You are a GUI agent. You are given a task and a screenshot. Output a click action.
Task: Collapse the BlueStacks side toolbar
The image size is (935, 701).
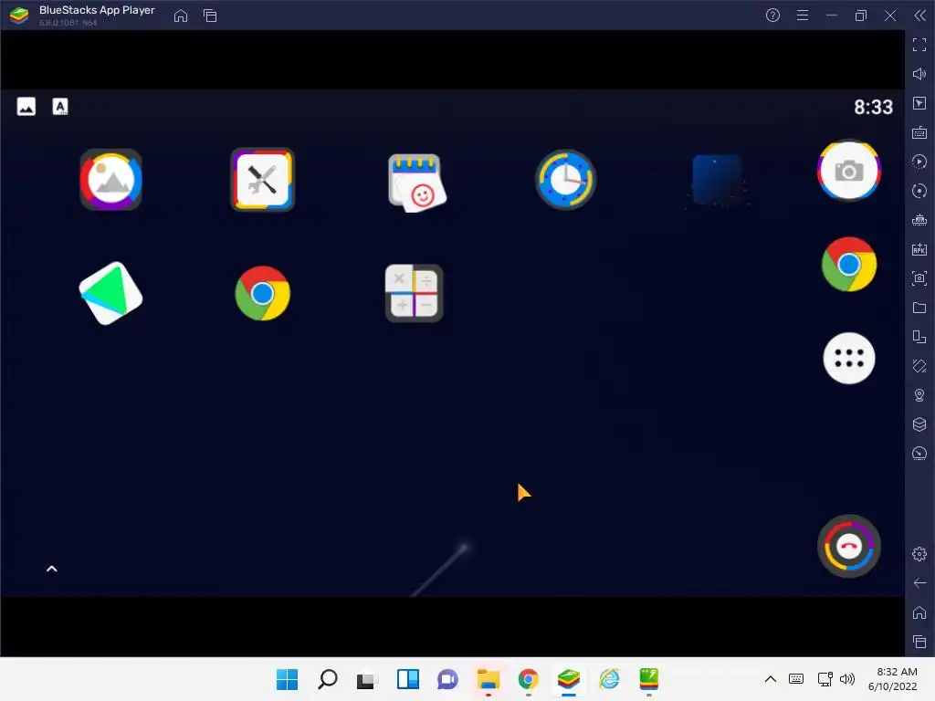(x=920, y=16)
